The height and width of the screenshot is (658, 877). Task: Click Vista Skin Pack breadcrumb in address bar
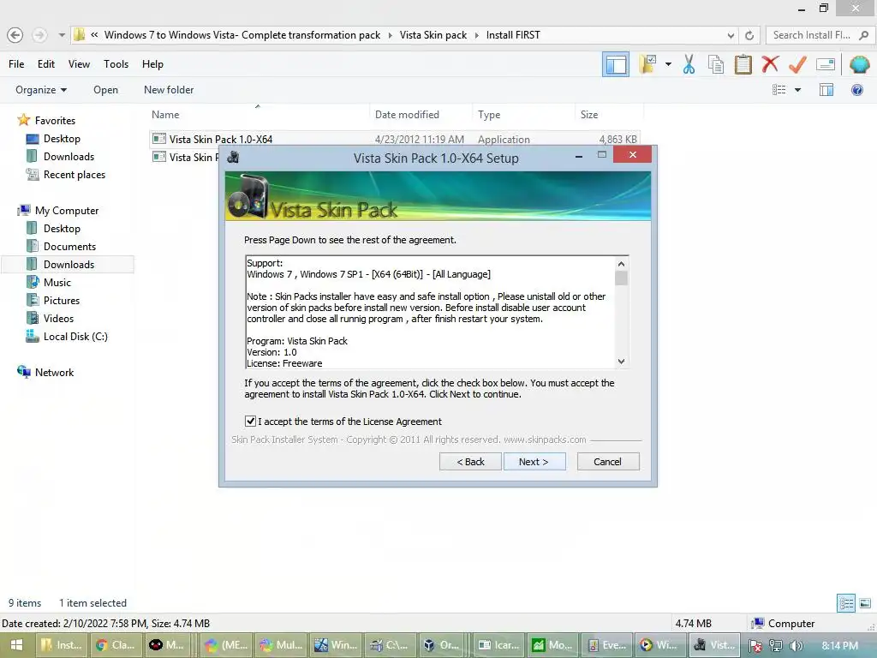pyautogui.click(x=433, y=35)
